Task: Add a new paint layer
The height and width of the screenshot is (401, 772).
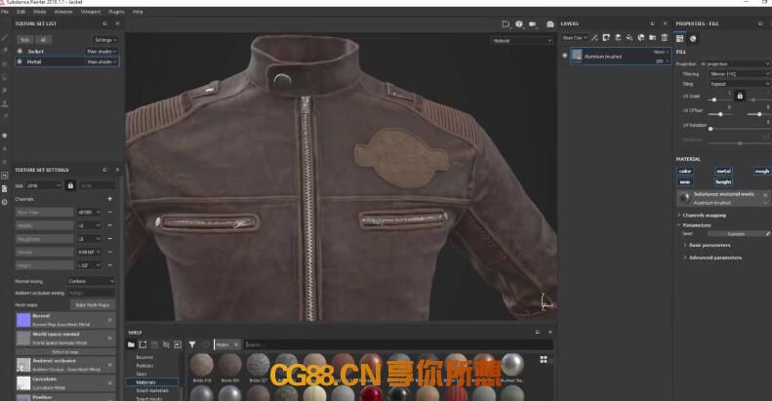Action: 618,37
